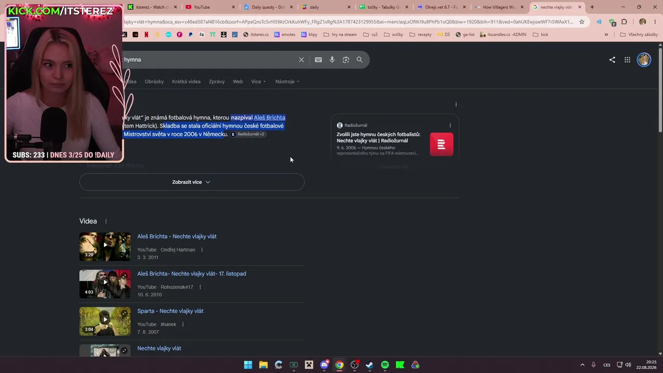Show hidden system tray icons
This screenshot has height=373, width=663.
582,365
